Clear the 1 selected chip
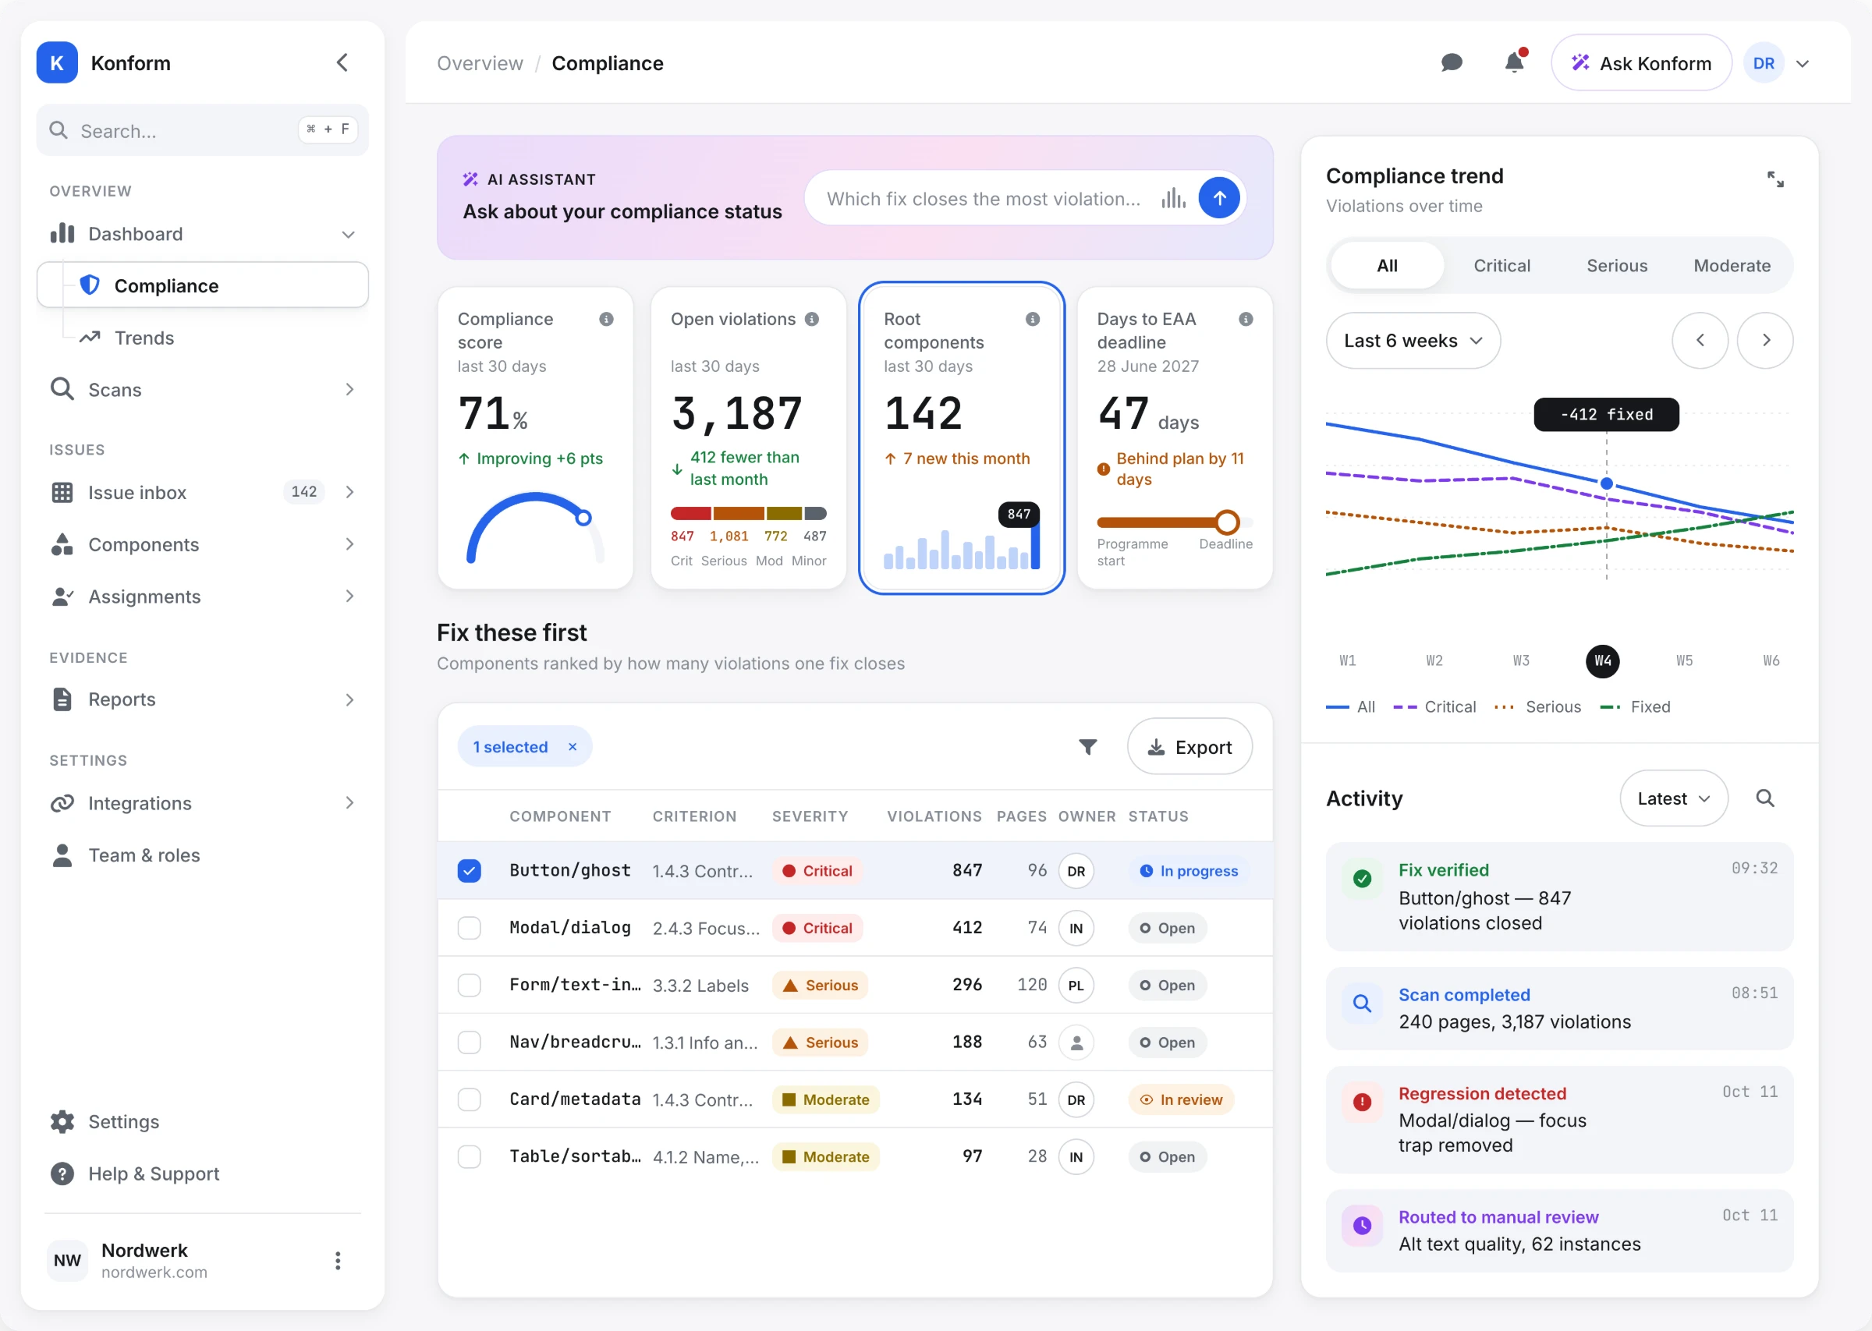Viewport: 1872px width, 1331px height. pyautogui.click(x=572, y=747)
